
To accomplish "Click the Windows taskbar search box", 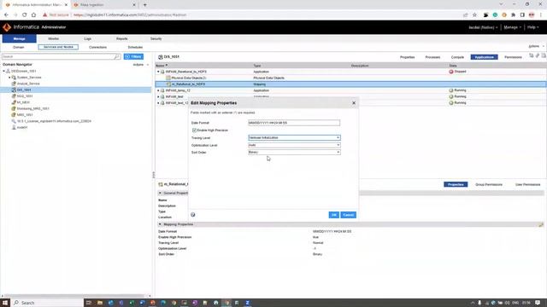I will click(47, 303).
